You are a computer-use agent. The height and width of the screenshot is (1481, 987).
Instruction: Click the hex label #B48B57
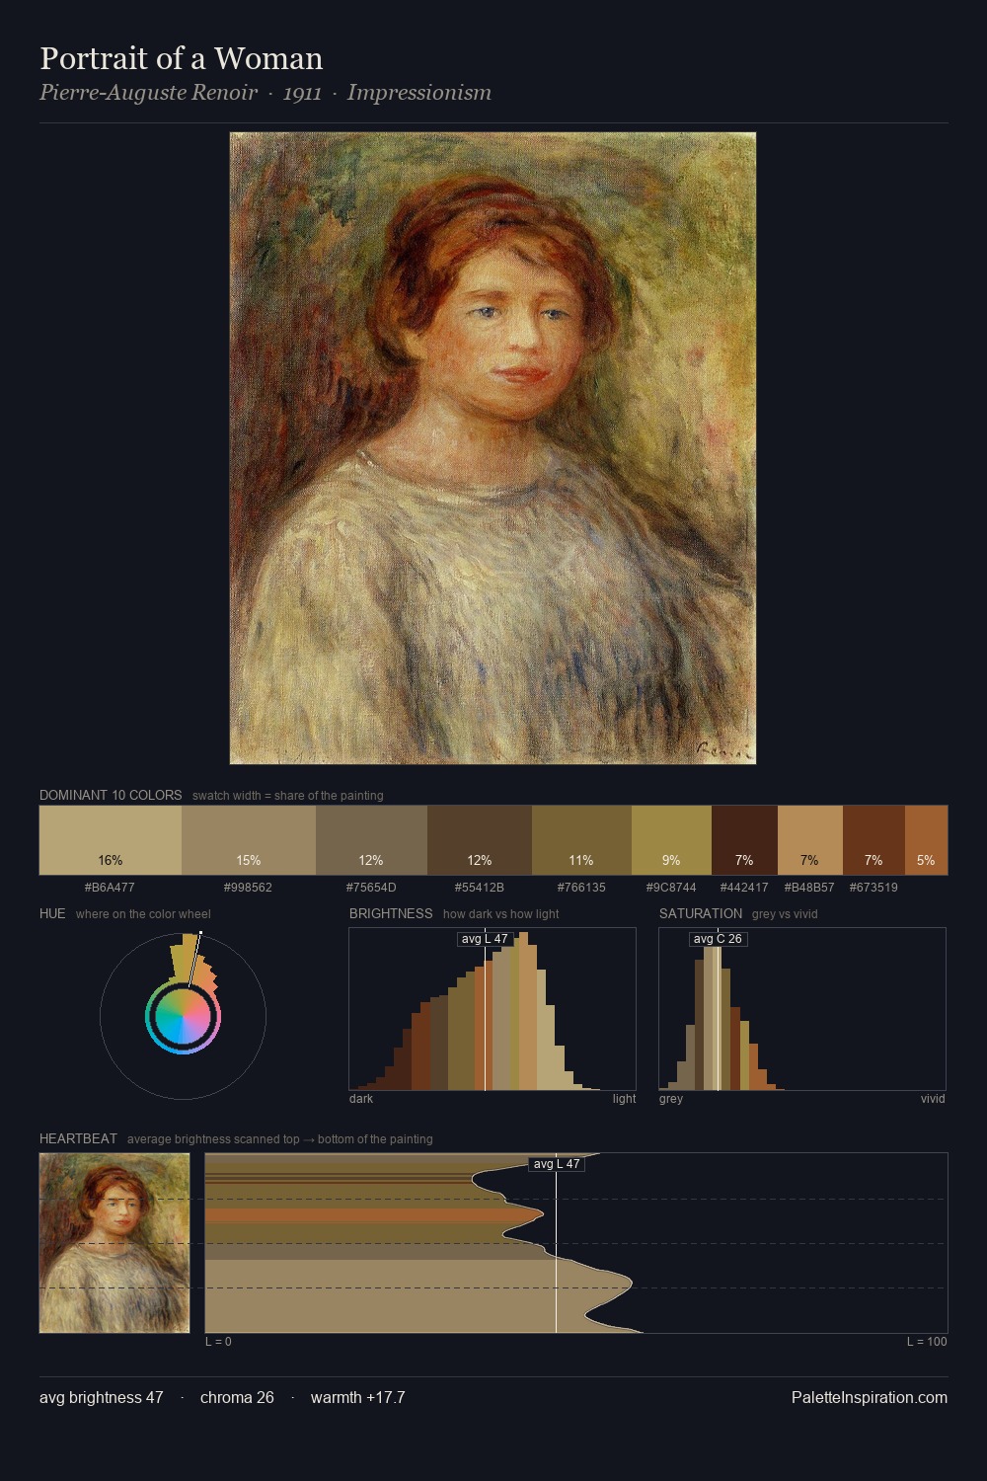[x=809, y=888]
